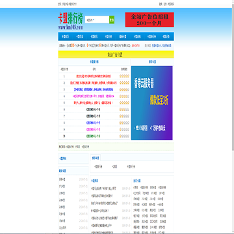Select the tab above the three-link panel
234x234 pixels.
click(x=95, y=158)
